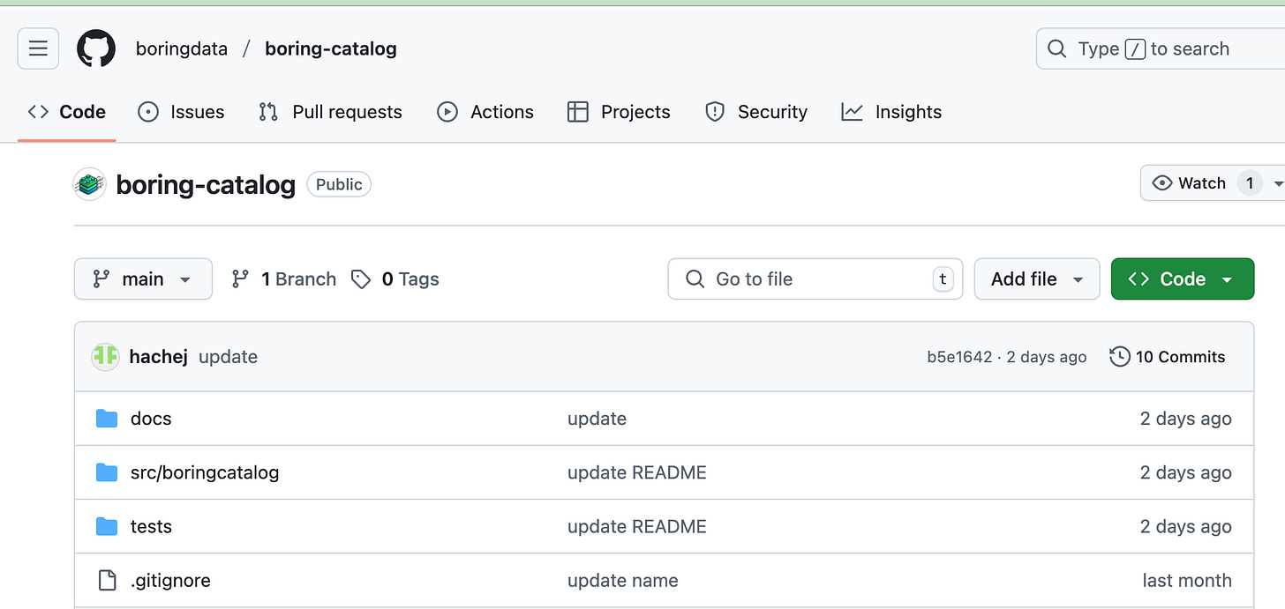This screenshot has height=609, width=1285.
Task: Click the Security shield icon
Action: pyautogui.click(x=715, y=112)
